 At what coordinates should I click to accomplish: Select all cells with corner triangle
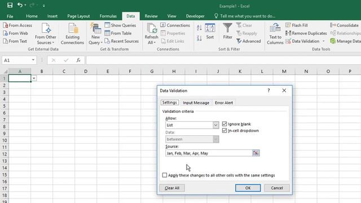pyautogui.click(x=5, y=72)
